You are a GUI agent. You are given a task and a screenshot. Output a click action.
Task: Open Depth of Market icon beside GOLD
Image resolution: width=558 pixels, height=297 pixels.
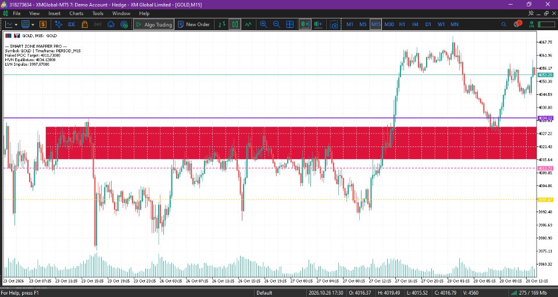pyautogui.click(x=8, y=35)
